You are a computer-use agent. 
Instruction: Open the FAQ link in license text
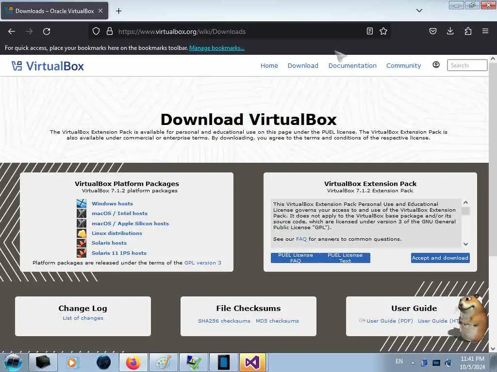click(x=301, y=239)
